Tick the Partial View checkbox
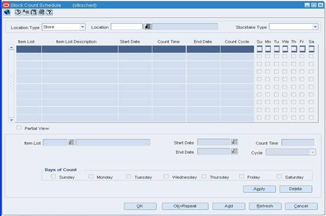 (19, 128)
